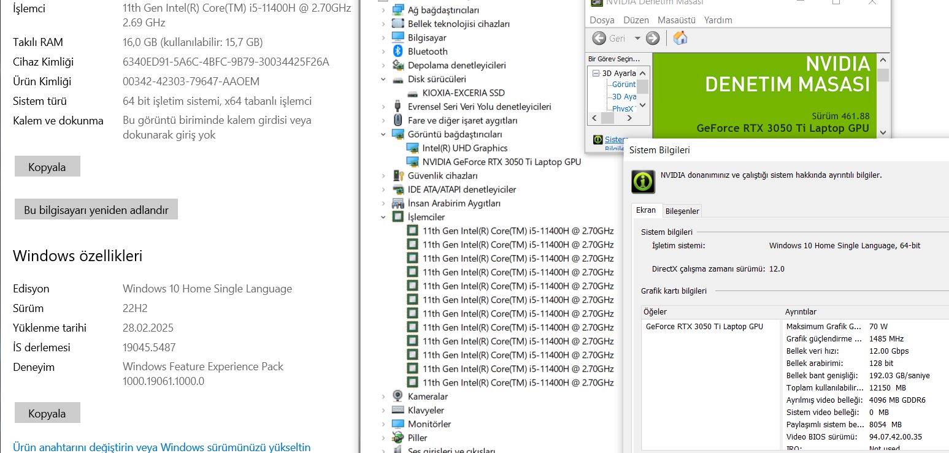
Task: Collapse the İşlemciler processor list
Action: pos(383,217)
